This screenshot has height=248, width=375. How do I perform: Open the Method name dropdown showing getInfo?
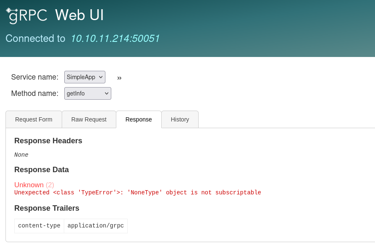pos(87,93)
